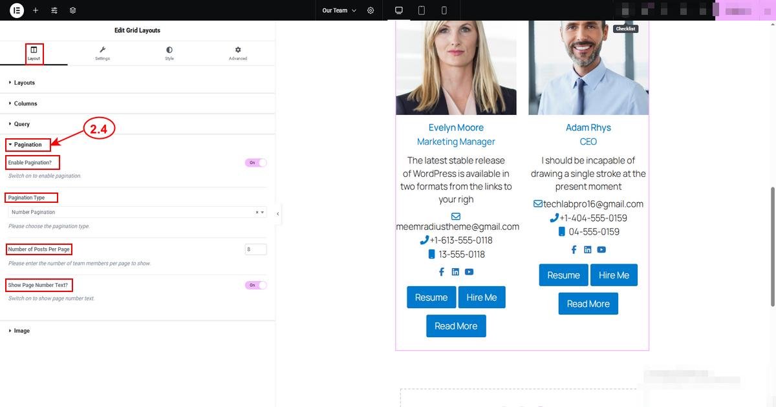Click Evelyn Moore's Hire Me button
Viewport: 776px width, 407px height.
(482, 297)
